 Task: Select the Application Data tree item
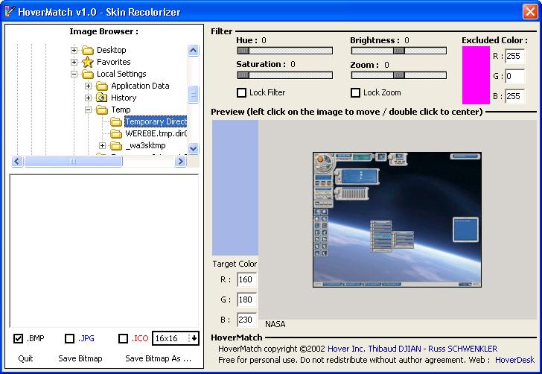pyautogui.click(x=140, y=86)
